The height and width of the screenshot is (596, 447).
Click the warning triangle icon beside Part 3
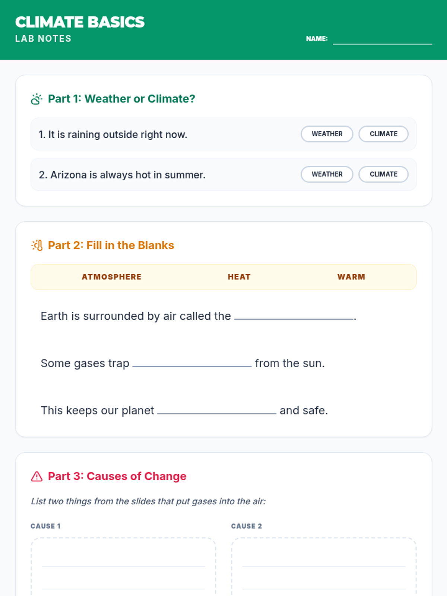tap(37, 476)
